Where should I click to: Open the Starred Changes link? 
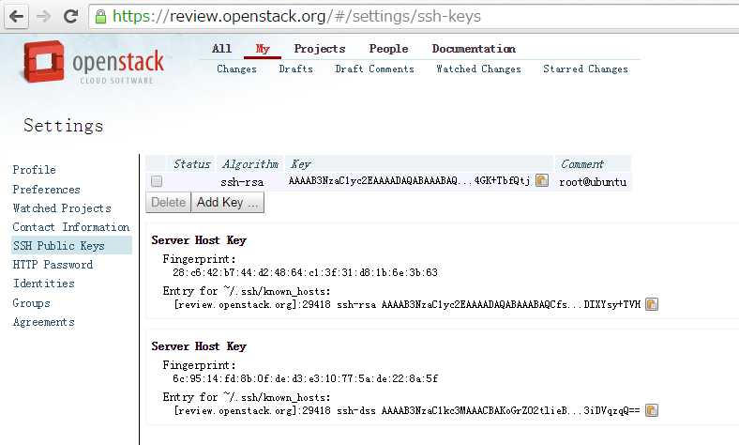(x=585, y=69)
